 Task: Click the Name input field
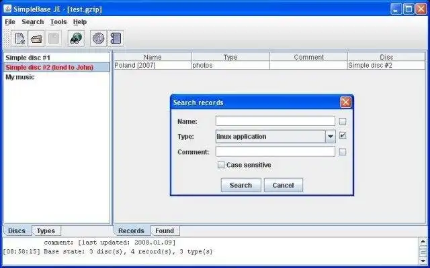(x=275, y=121)
